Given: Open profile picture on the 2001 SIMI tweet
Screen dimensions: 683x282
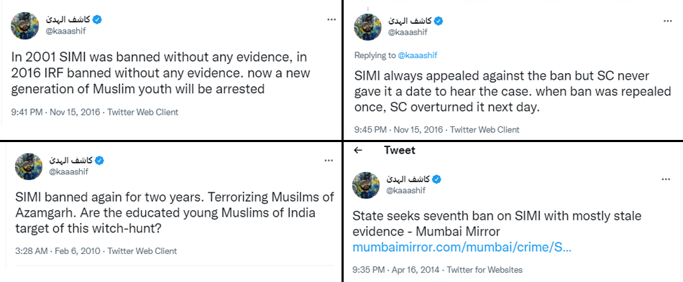Looking at the screenshot, I should pyautogui.click(x=24, y=26).
